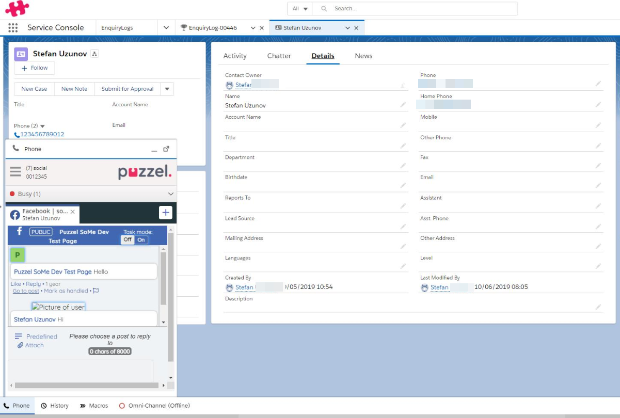
Task: Click the plus icon to add tab
Action: 165,212
